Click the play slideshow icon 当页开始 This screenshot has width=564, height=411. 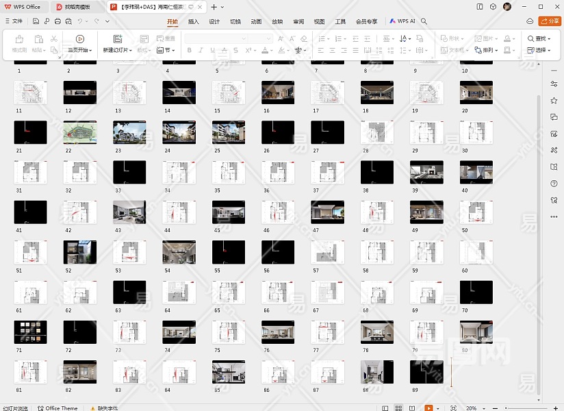(80, 39)
